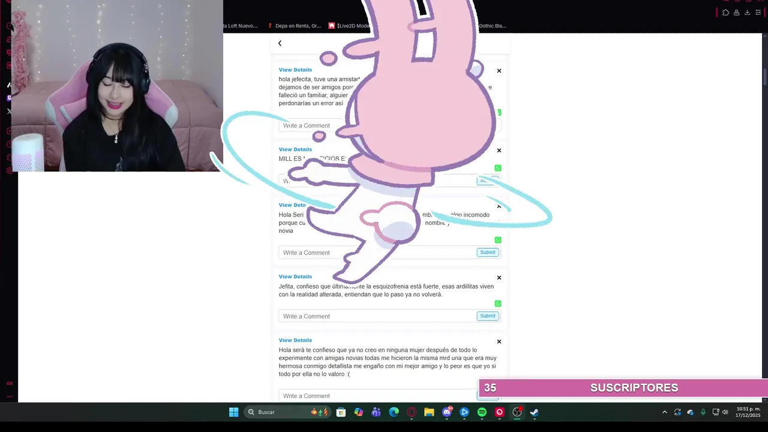Open Discord from the taskbar

(x=447, y=412)
